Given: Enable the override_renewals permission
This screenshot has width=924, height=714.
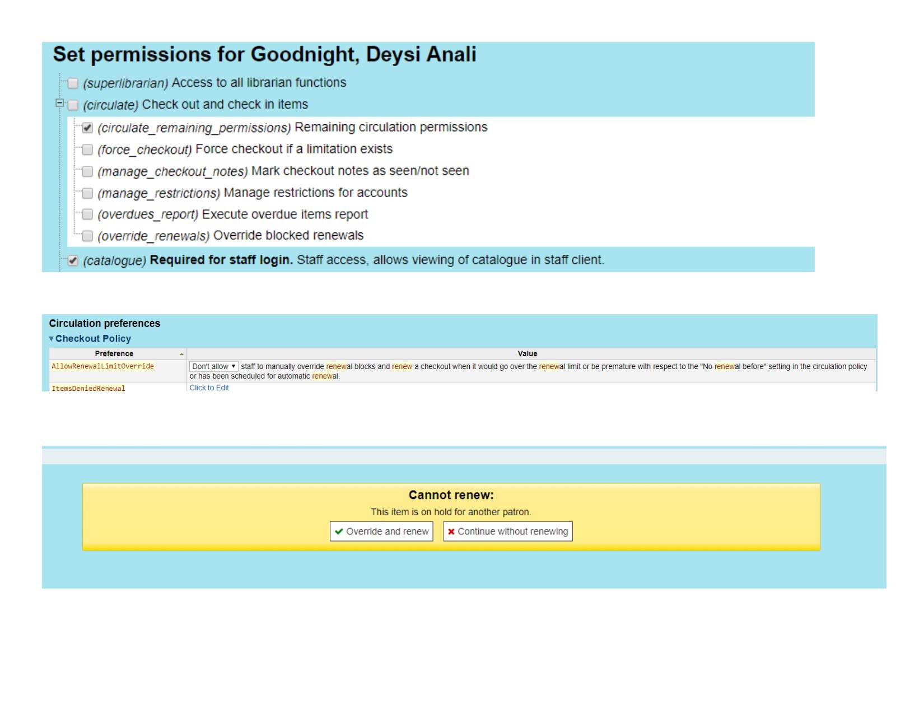Looking at the screenshot, I should coord(87,236).
